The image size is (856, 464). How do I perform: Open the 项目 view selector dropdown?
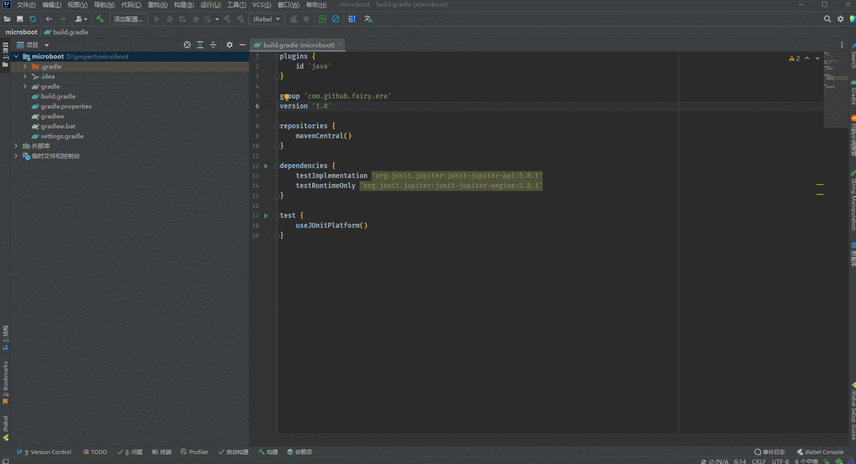pos(33,45)
